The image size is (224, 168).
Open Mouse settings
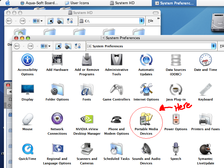[x=27, y=122]
